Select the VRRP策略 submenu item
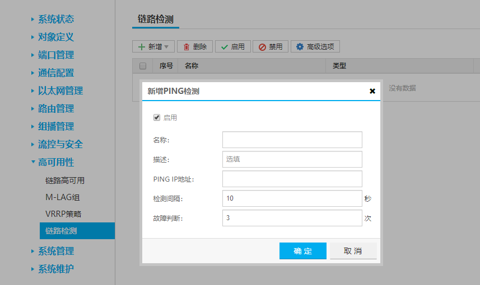 click(x=64, y=214)
